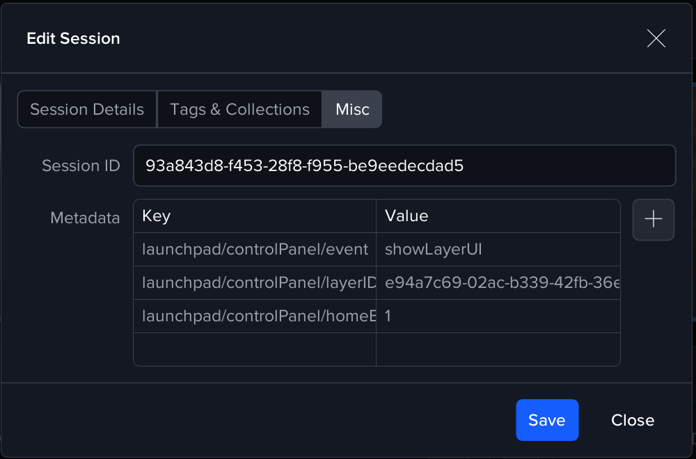
Task: Switch to the Session Details tab
Action: (x=87, y=110)
